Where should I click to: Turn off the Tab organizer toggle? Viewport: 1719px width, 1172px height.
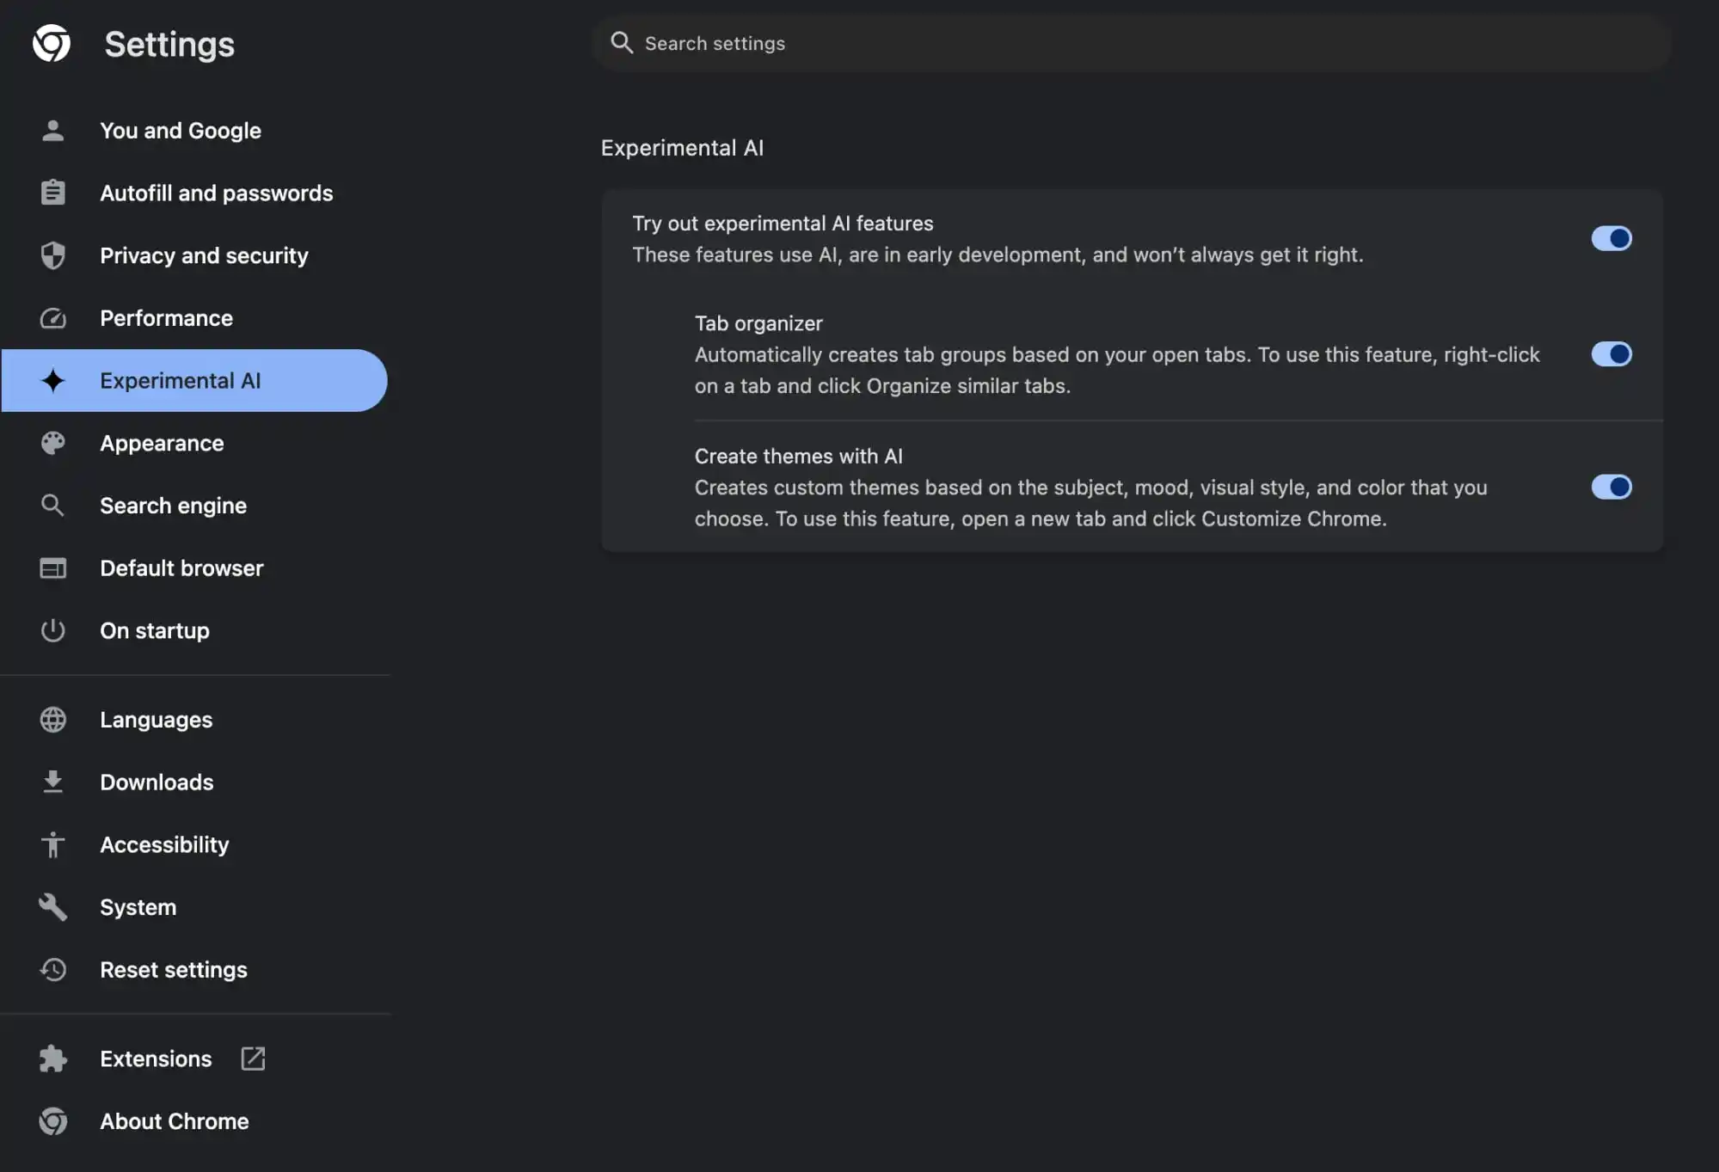(x=1611, y=354)
